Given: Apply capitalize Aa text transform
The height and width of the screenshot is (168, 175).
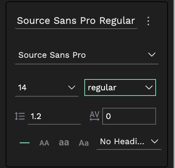Looking at the screenshot, I should 84,143.
